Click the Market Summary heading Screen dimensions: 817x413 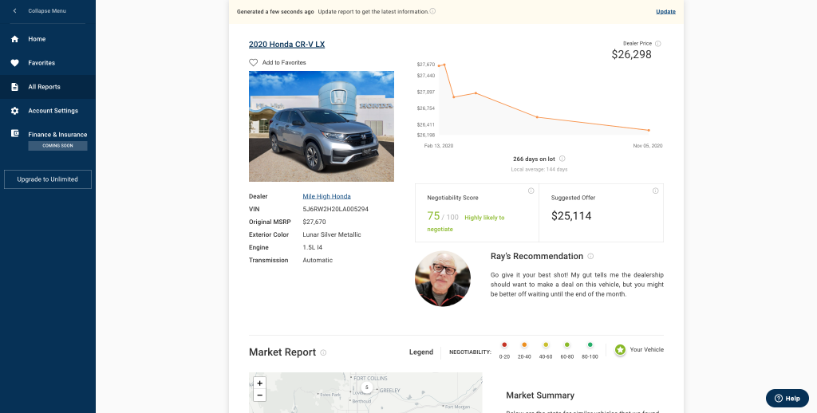(x=540, y=395)
